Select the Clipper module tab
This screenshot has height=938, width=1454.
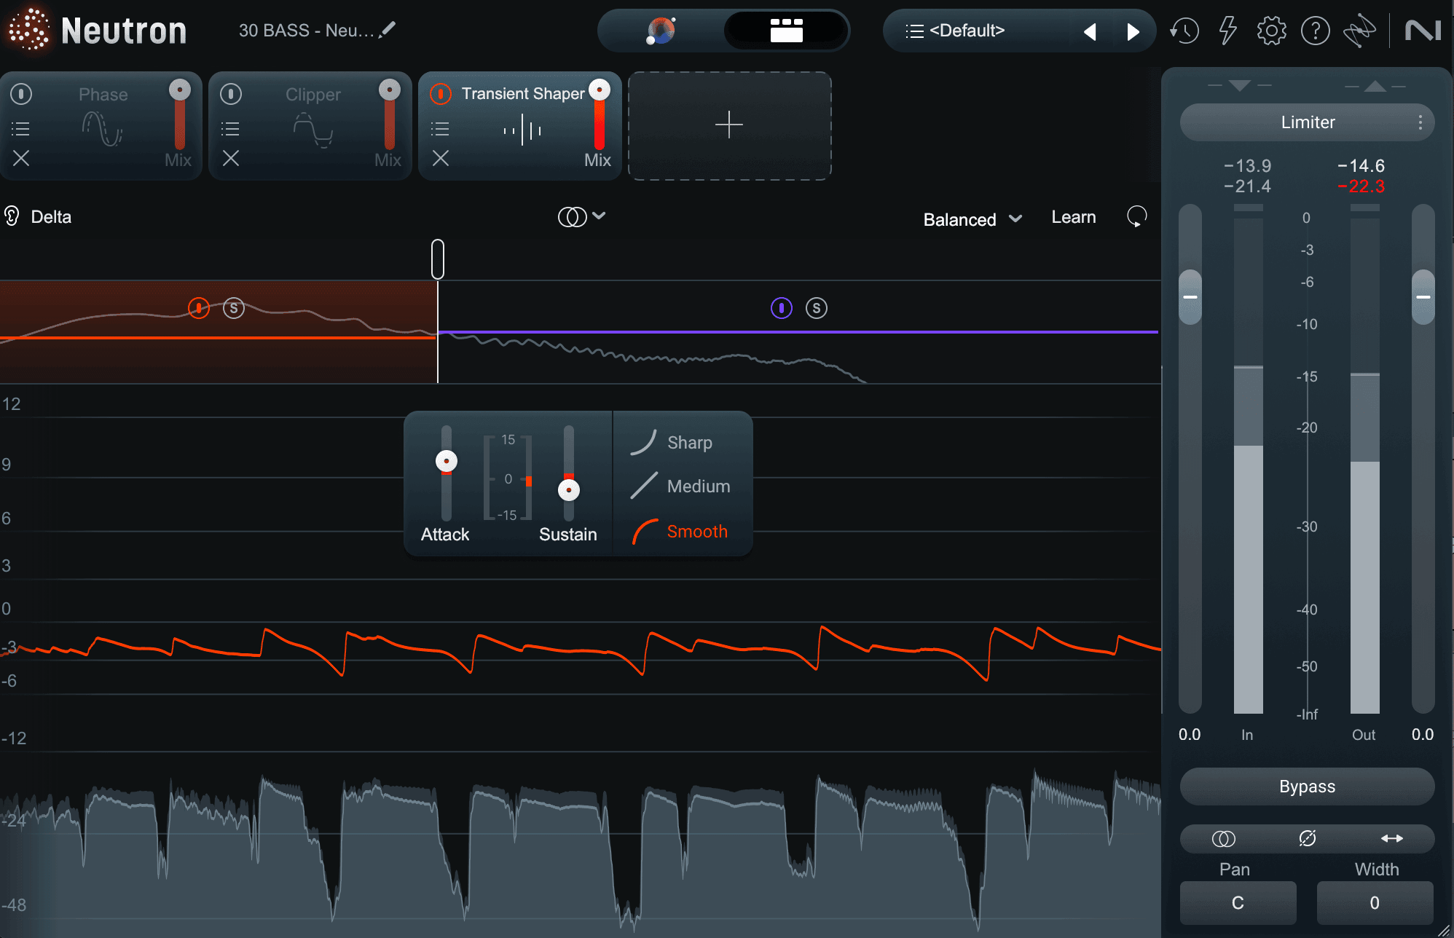tap(311, 125)
